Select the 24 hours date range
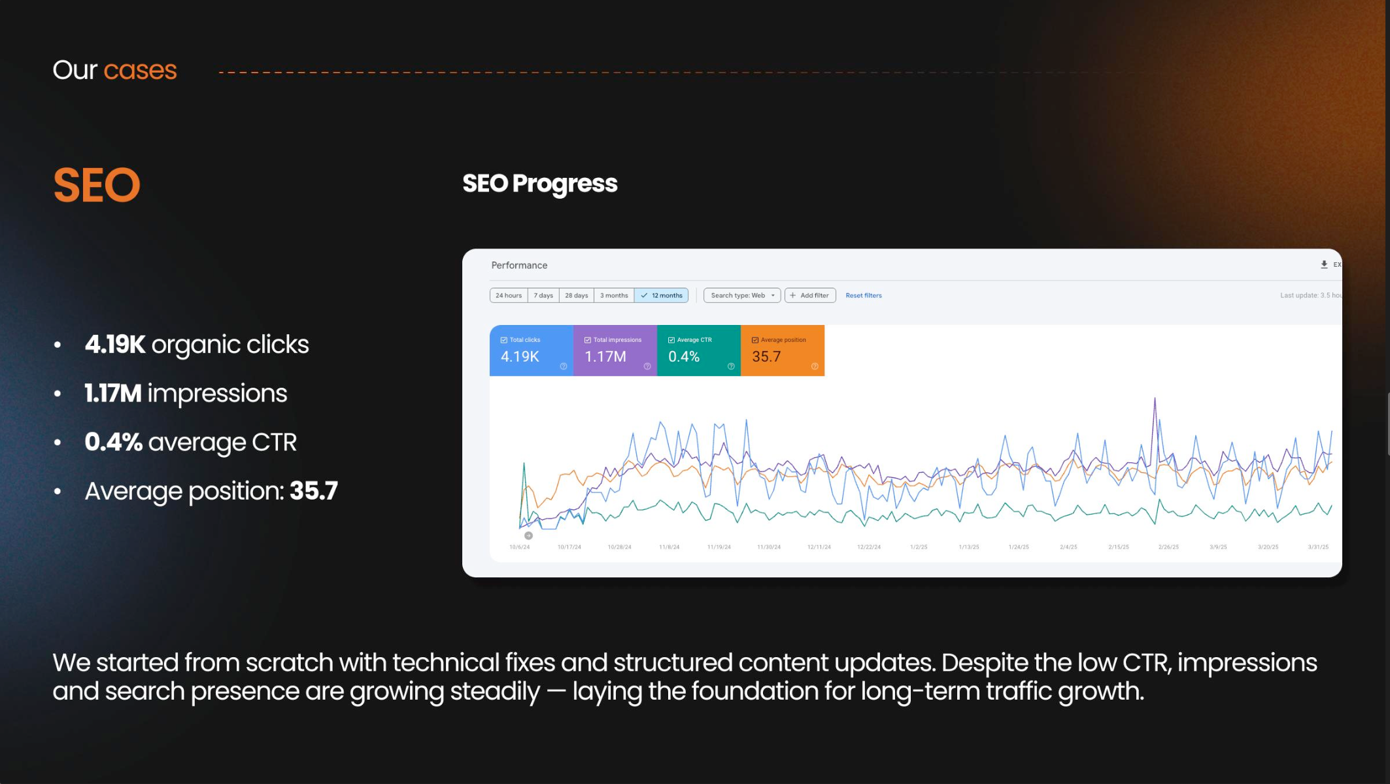 [x=508, y=296]
